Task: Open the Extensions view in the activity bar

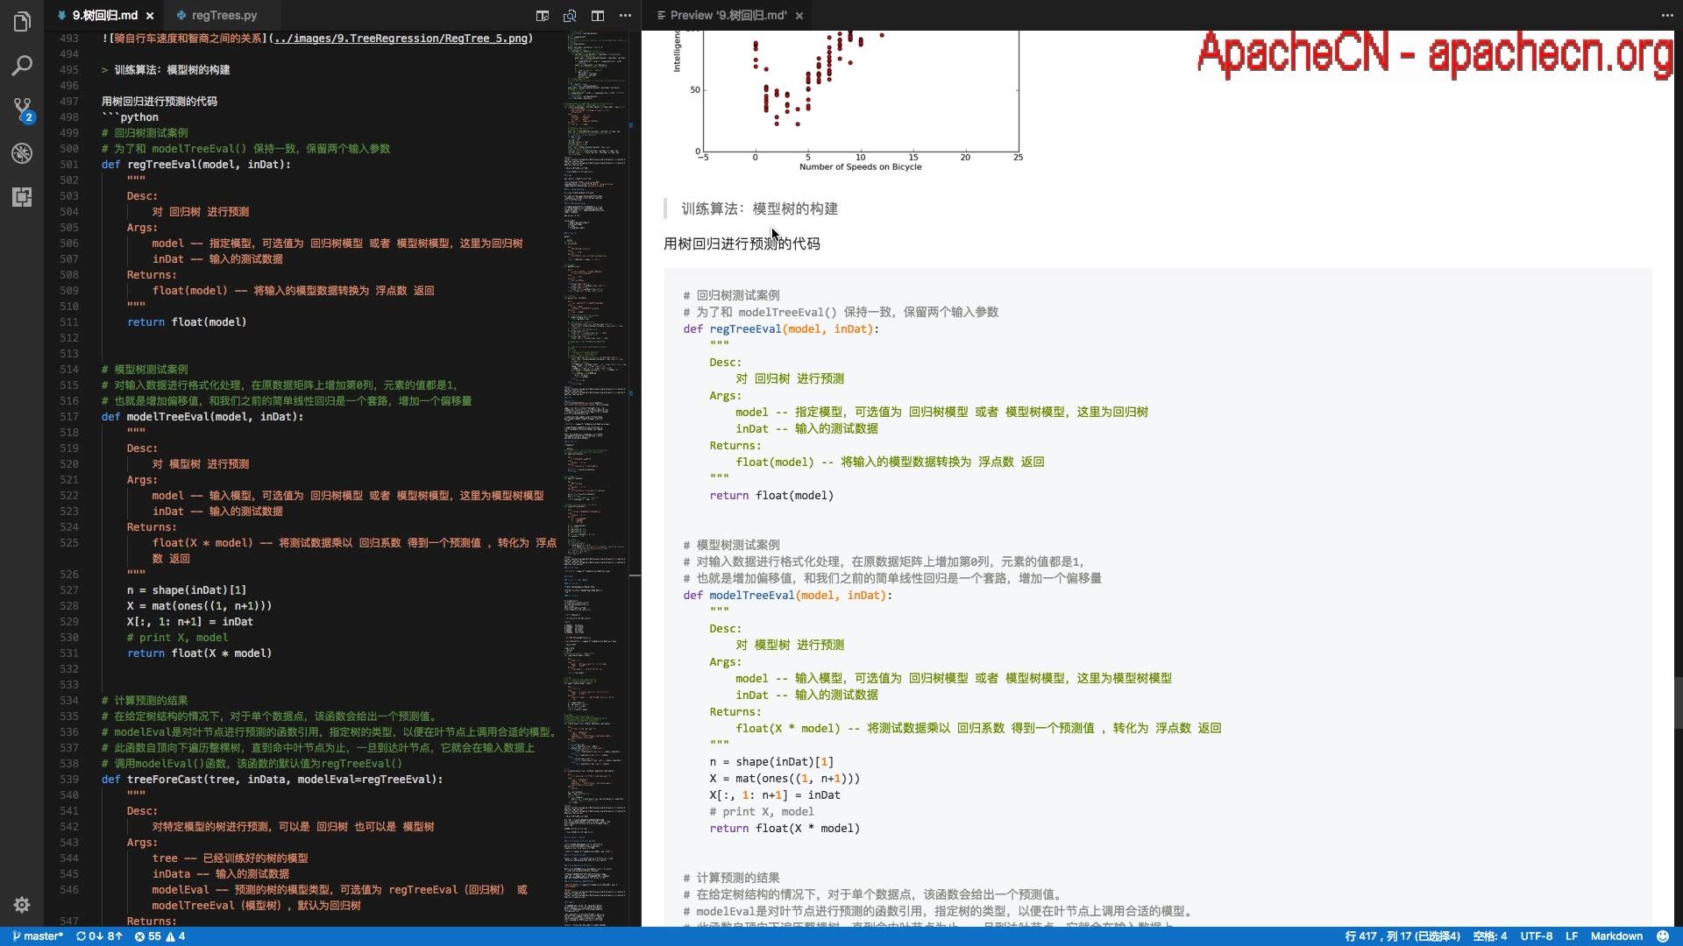Action: click(x=22, y=197)
